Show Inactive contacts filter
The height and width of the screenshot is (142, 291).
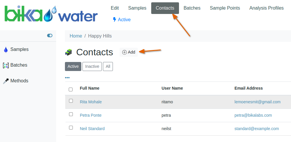92,66
